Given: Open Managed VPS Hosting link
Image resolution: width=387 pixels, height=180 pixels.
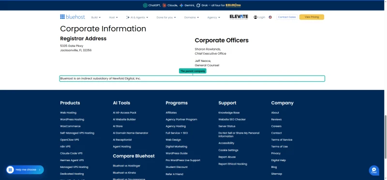Looking at the screenshot, I should coord(74,167).
